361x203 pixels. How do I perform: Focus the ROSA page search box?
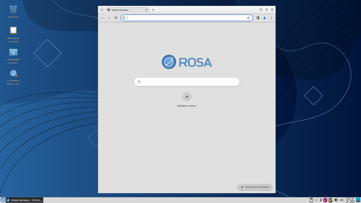[x=187, y=82]
